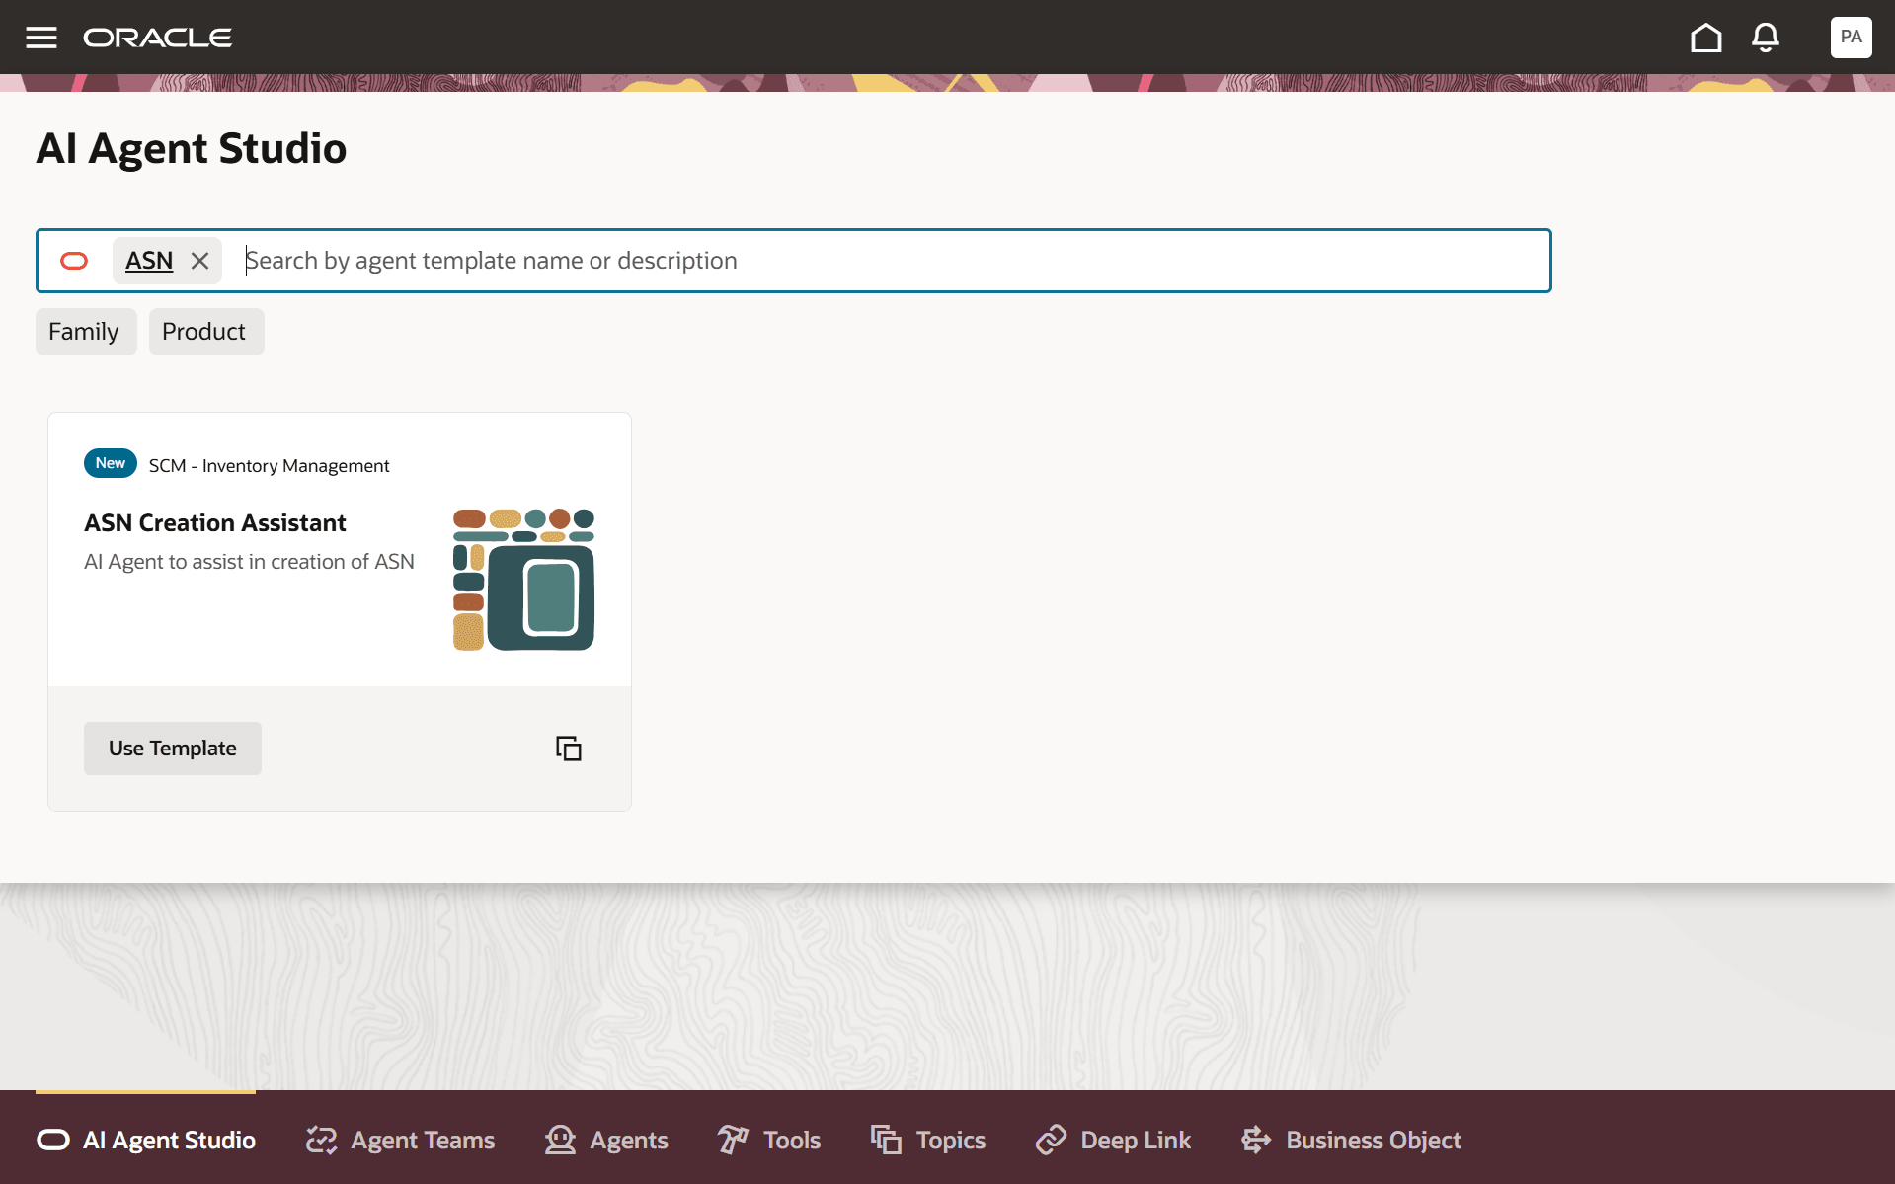
Task: Open the Product filter
Action: (x=206, y=332)
